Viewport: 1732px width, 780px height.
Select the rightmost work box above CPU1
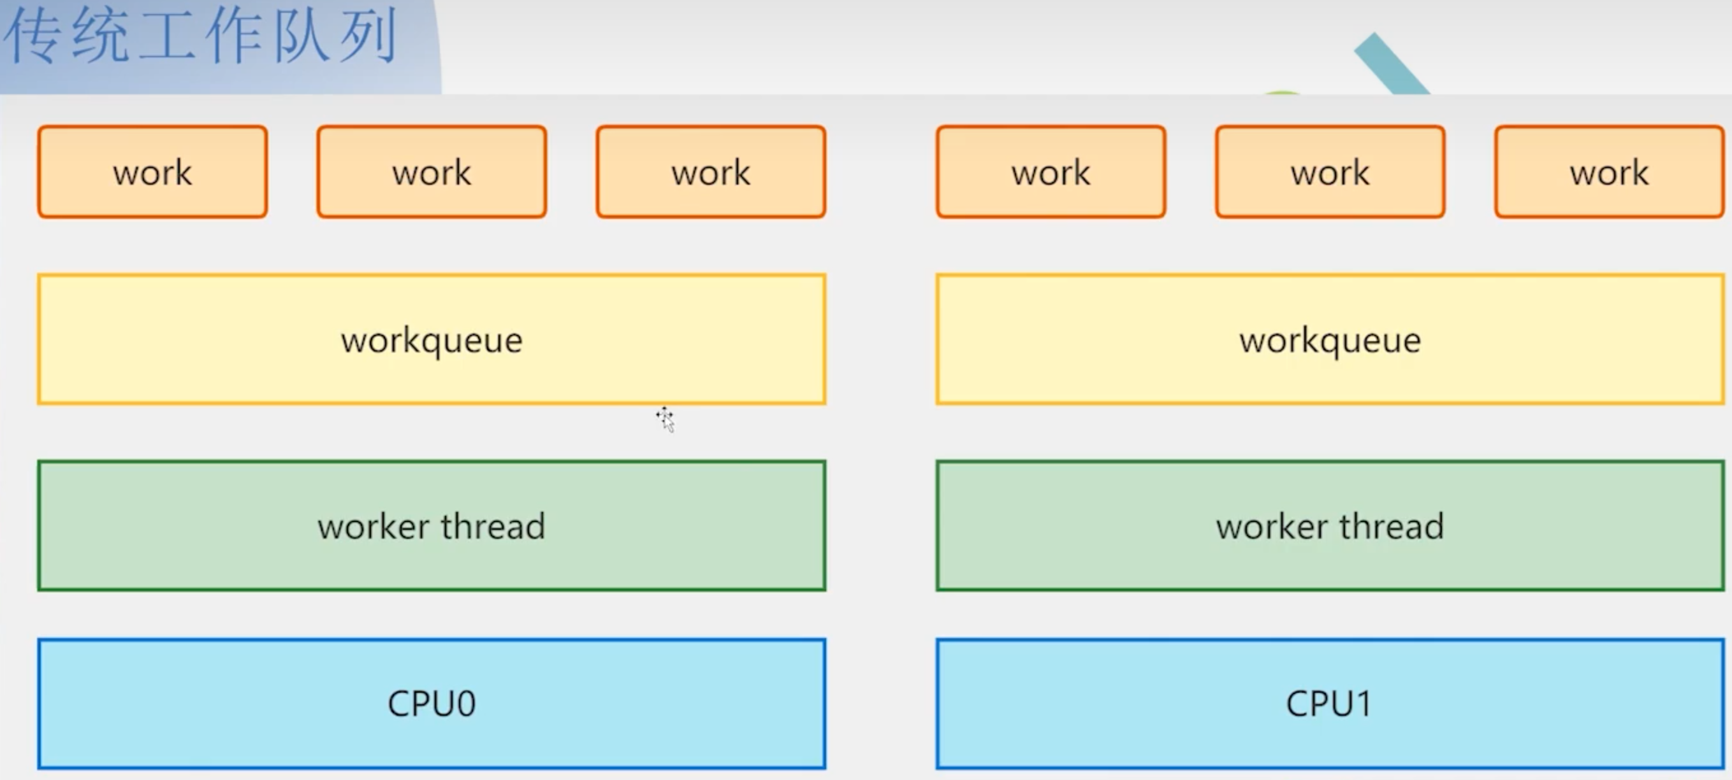(x=1610, y=172)
